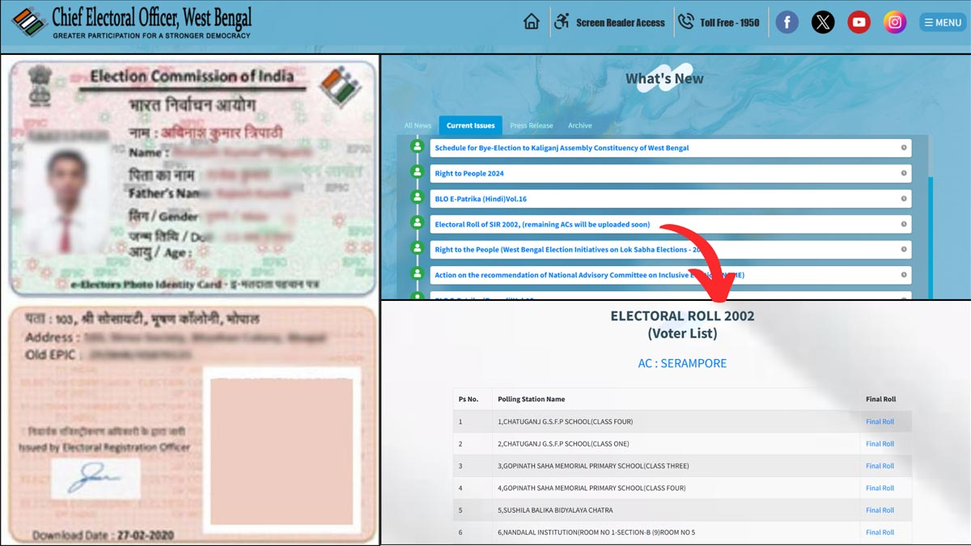
Task: Click the Ps No. column header
Action: 469,400
